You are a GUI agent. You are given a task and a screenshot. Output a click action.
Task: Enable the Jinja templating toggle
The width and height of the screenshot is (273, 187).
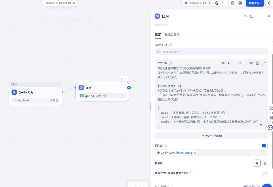point(245,63)
